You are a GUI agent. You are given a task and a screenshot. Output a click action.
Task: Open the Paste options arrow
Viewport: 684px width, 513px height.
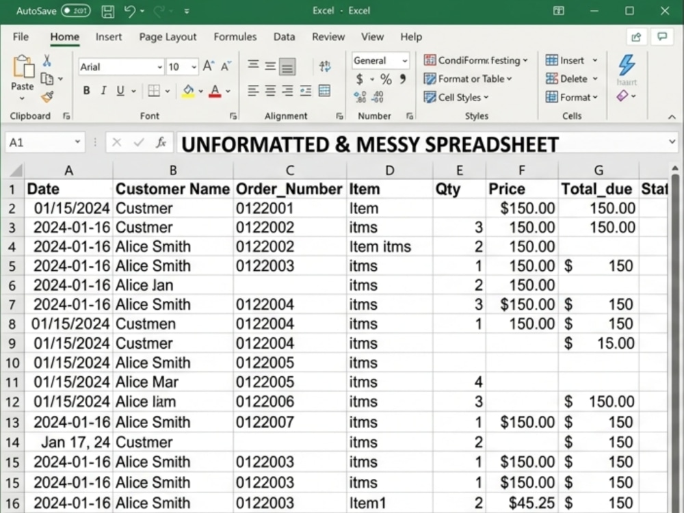[x=23, y=98]
